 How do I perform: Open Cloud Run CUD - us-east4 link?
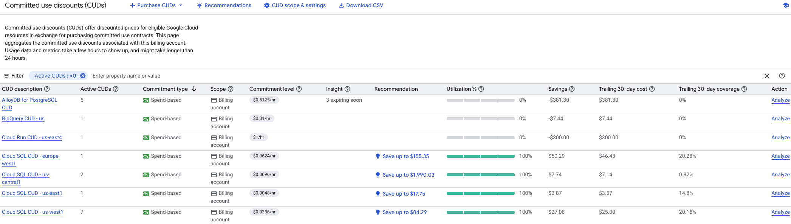32,137
